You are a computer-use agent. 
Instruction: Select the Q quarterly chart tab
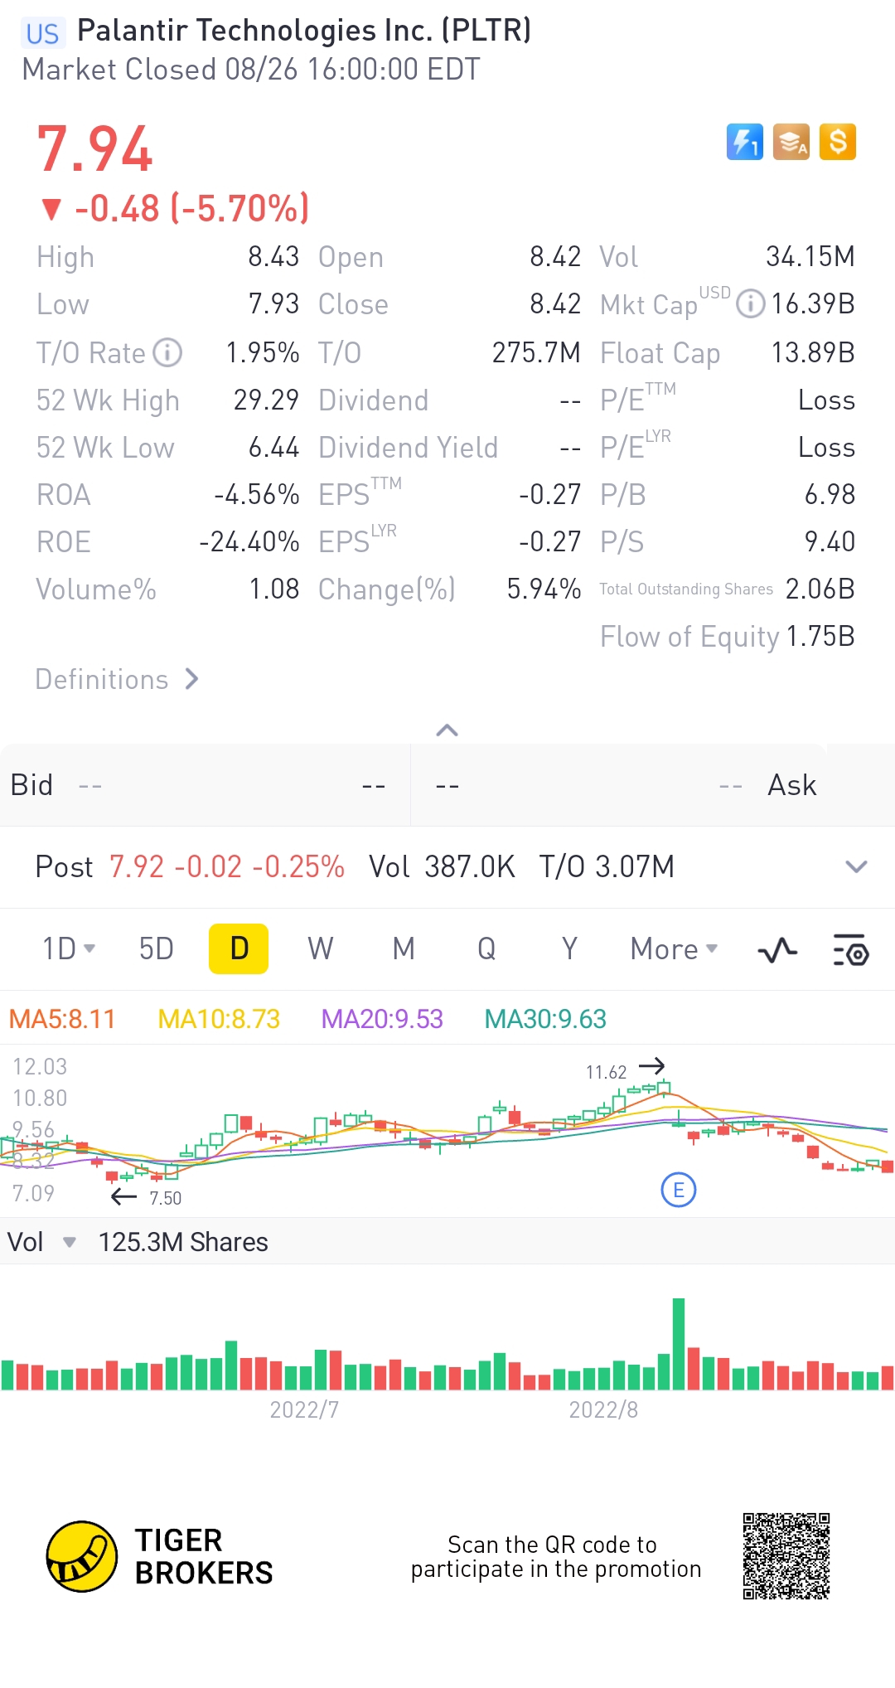coord(486,948)
